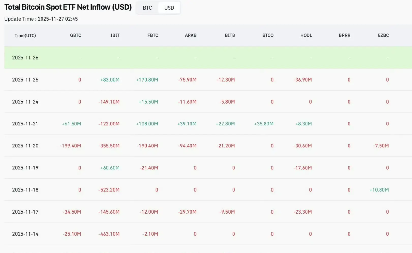Click the BTCO column header
The height and width of the screenshot is (253, 412).
point(268,35)
